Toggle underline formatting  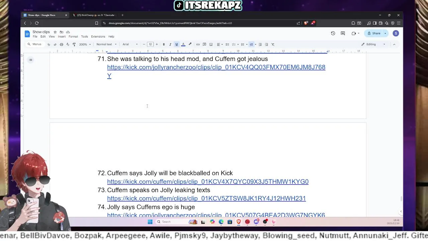pos(177,45)
